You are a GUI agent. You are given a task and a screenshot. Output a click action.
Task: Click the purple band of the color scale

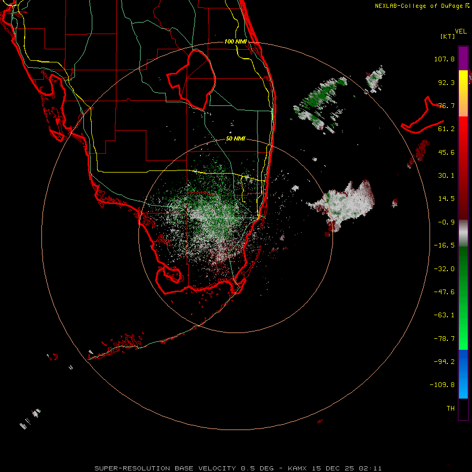463,58
